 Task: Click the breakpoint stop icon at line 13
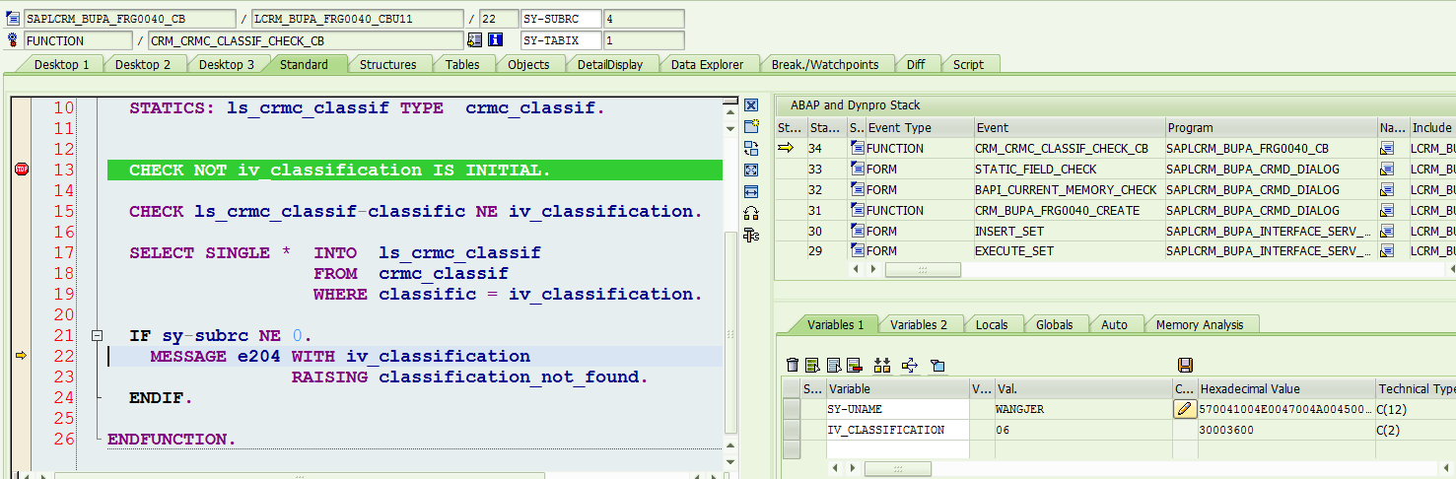(21, 170)
